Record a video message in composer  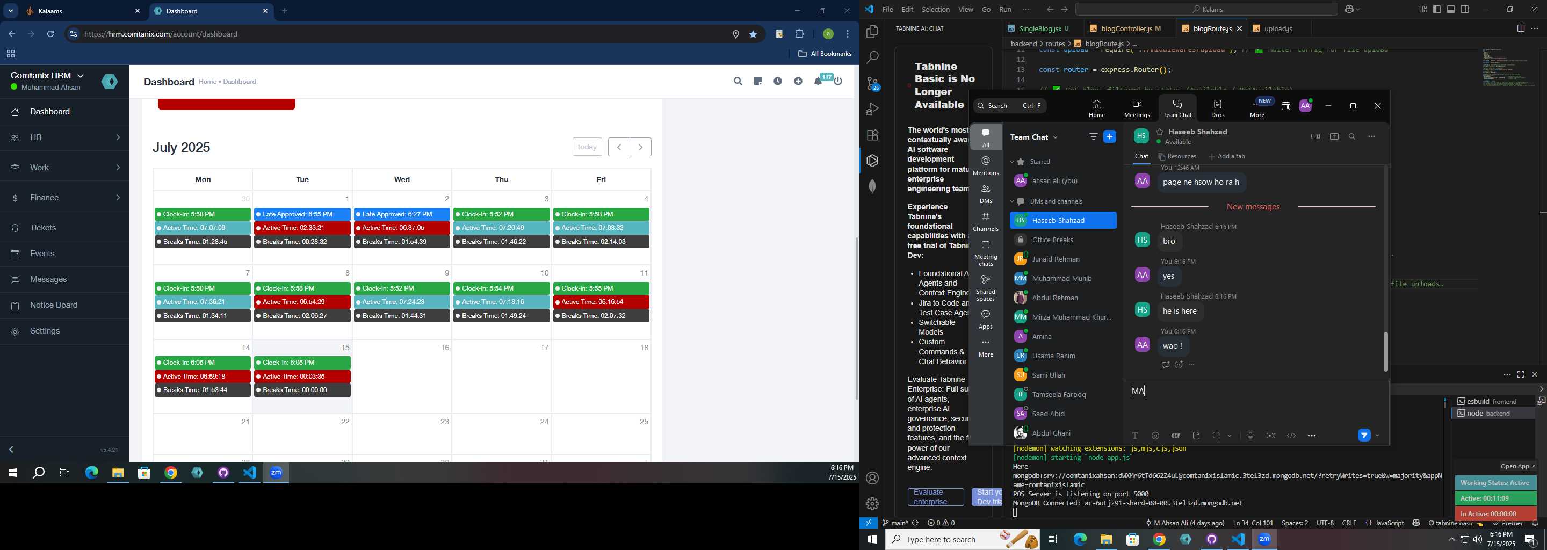tap(1271, 436)
